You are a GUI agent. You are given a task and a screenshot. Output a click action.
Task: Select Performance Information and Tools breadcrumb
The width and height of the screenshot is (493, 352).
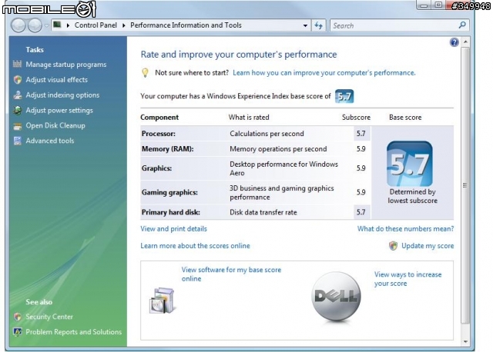(x=186, y=25)
